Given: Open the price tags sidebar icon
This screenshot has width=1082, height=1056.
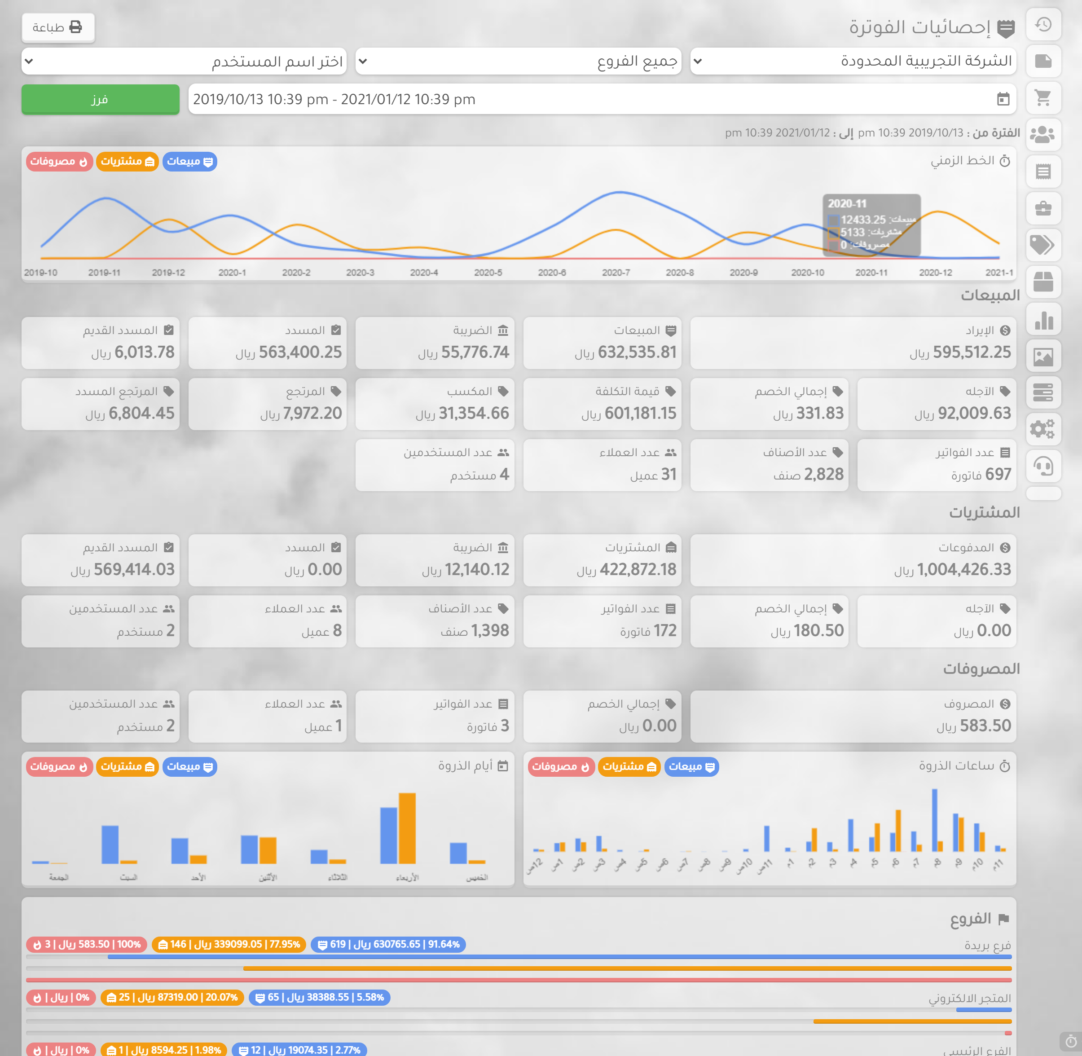Looking at the screenshot, I should point(1043,245).
